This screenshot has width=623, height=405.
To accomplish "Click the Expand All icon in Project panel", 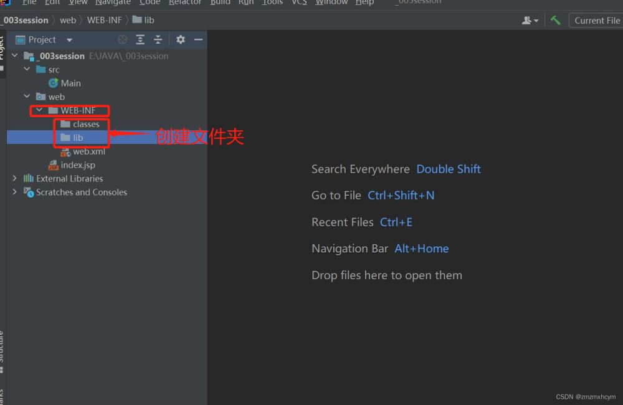I will pos(140,40).
